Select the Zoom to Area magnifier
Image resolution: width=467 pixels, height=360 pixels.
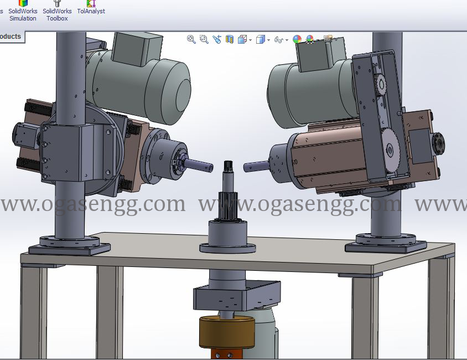(204, 39)
